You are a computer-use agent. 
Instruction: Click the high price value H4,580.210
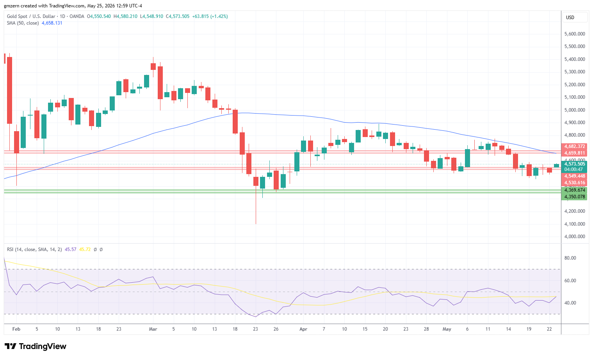coord(125,16)
